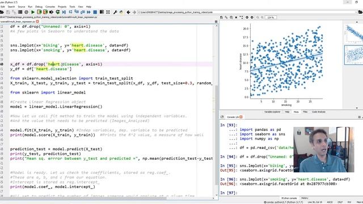Browse working directory folder icon
This screenshot has width=363, height=204.
[x=361, y=12]
